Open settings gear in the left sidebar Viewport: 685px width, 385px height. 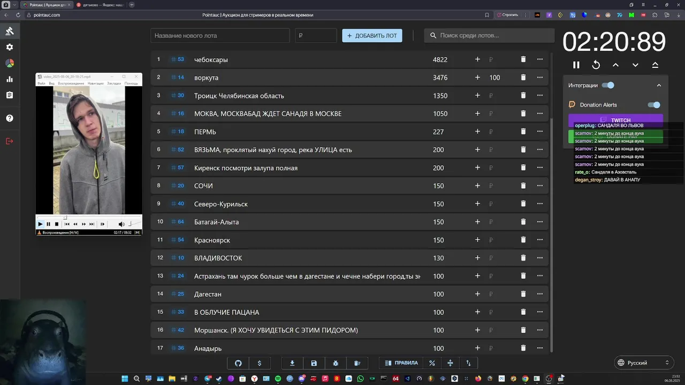click(10, 47)
